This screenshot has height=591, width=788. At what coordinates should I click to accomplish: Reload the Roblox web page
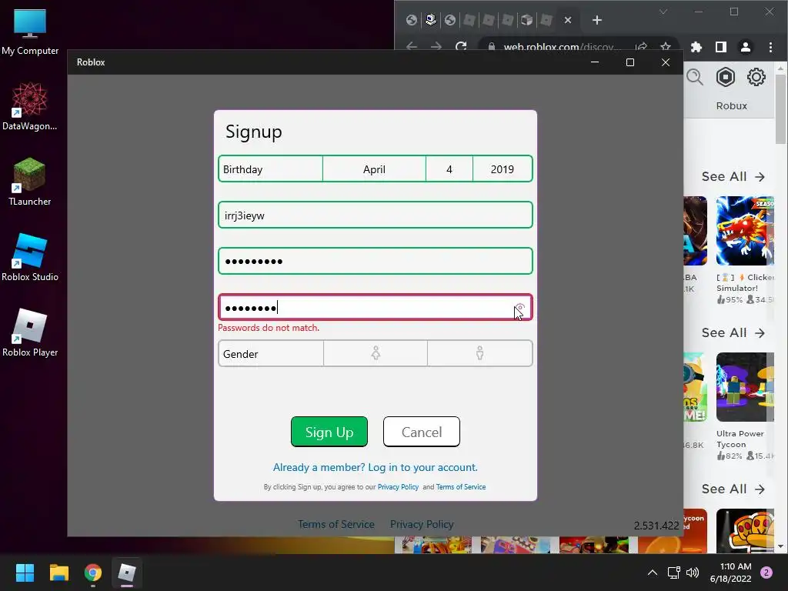[x=461, y=47]
